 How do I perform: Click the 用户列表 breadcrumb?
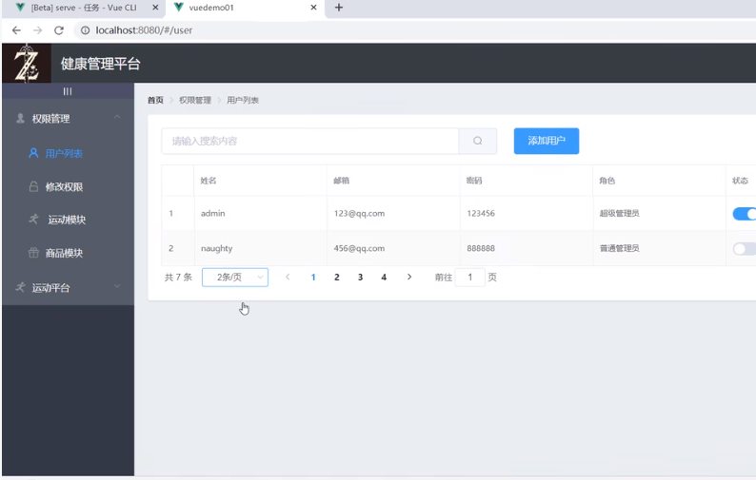click(243, 100)
